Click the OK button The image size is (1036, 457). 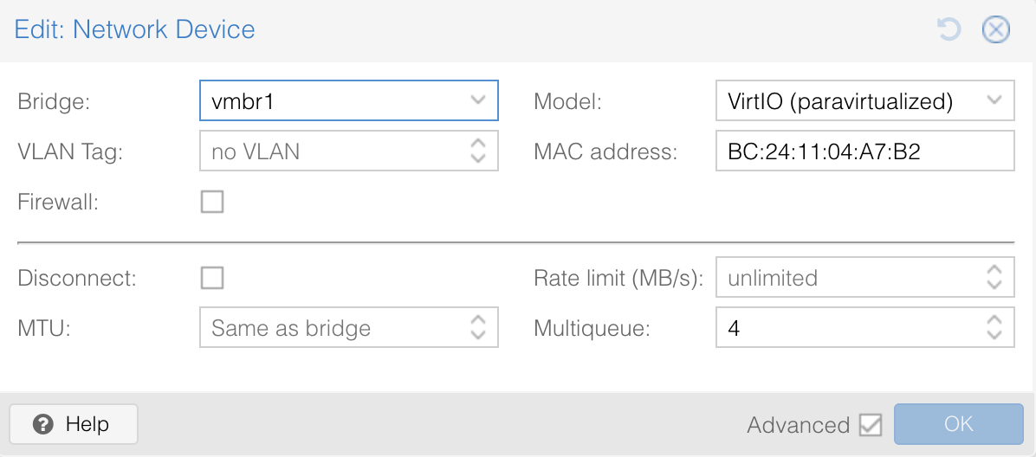(x=958, y=424)
